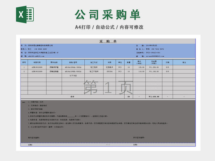Click note 7 about dispute resolution
Image resolution: width=215 pixels, height=161 pixels.
pos(98,123)
